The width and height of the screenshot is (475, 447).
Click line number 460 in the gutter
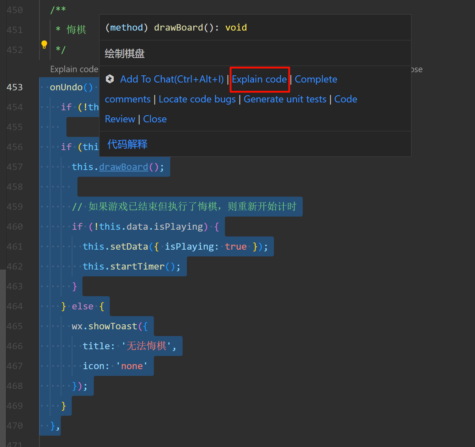click(x=15, y=227)
